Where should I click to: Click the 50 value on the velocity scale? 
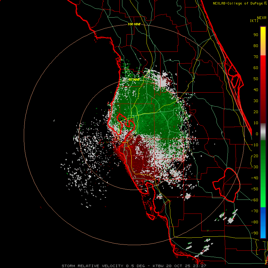256,79
